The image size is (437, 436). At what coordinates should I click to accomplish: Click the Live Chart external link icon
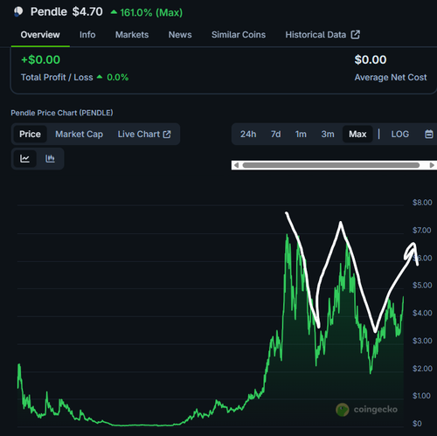tap(167, 135)
